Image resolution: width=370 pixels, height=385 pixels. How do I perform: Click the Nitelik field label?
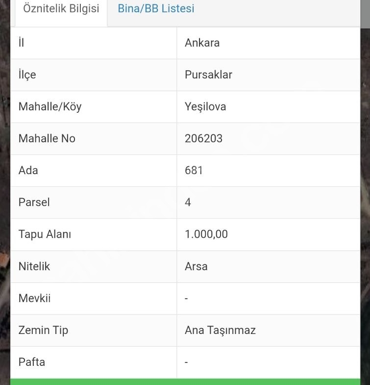(x=34, y=266)
